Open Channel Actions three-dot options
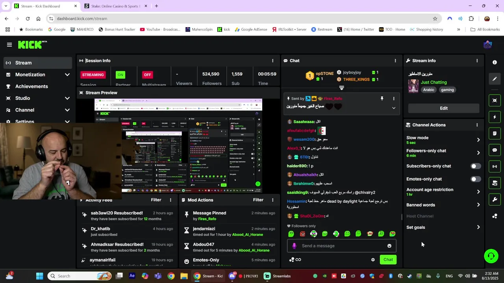This screenshot has width=504, height=283. pyautogui.click(x=477, y=125)
